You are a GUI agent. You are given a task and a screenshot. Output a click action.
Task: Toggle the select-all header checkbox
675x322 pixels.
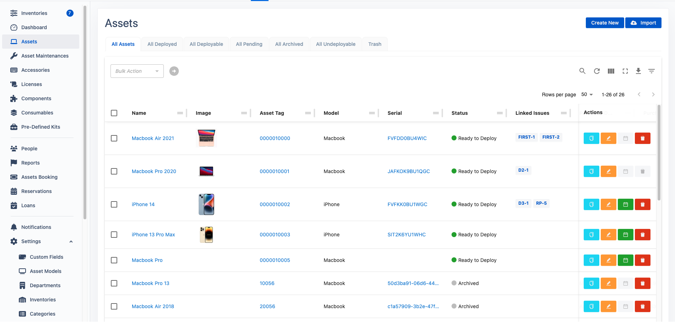(114, 113)
